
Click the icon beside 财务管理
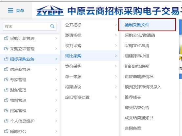coord(6,90)
